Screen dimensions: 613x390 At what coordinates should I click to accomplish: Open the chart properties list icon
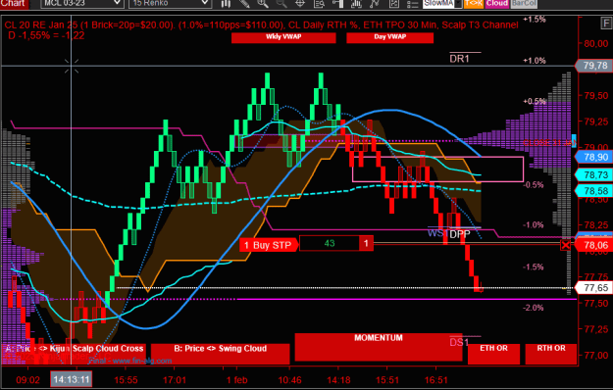tap(413, 4)
